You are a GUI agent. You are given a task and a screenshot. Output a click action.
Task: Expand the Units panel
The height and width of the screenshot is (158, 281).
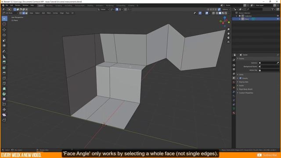[241, 75]
